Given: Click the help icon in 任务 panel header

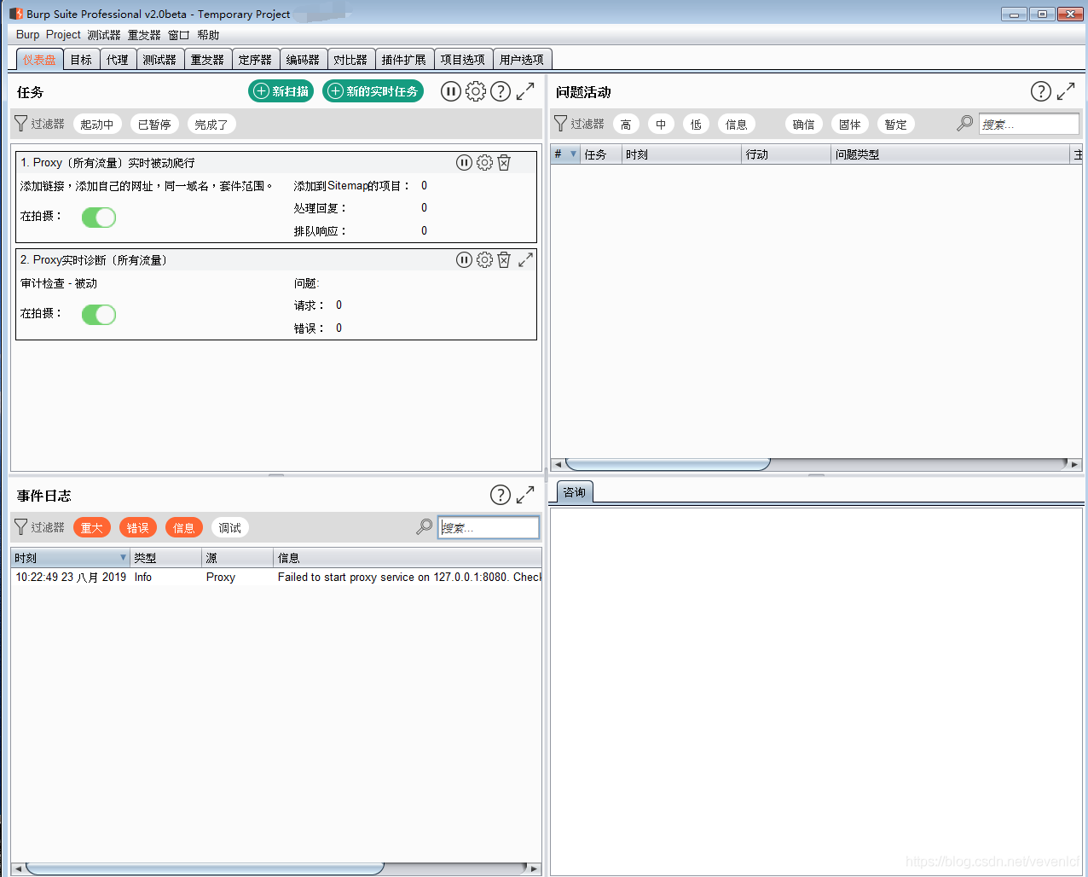Looking at the screenshot, I should [501, 91].
